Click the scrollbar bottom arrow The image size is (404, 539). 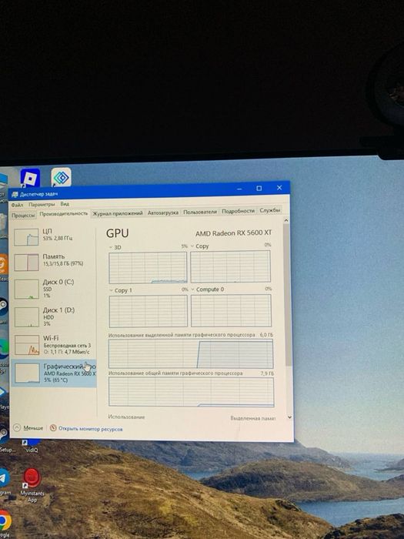pyautogui.click(x=289, y=417)
